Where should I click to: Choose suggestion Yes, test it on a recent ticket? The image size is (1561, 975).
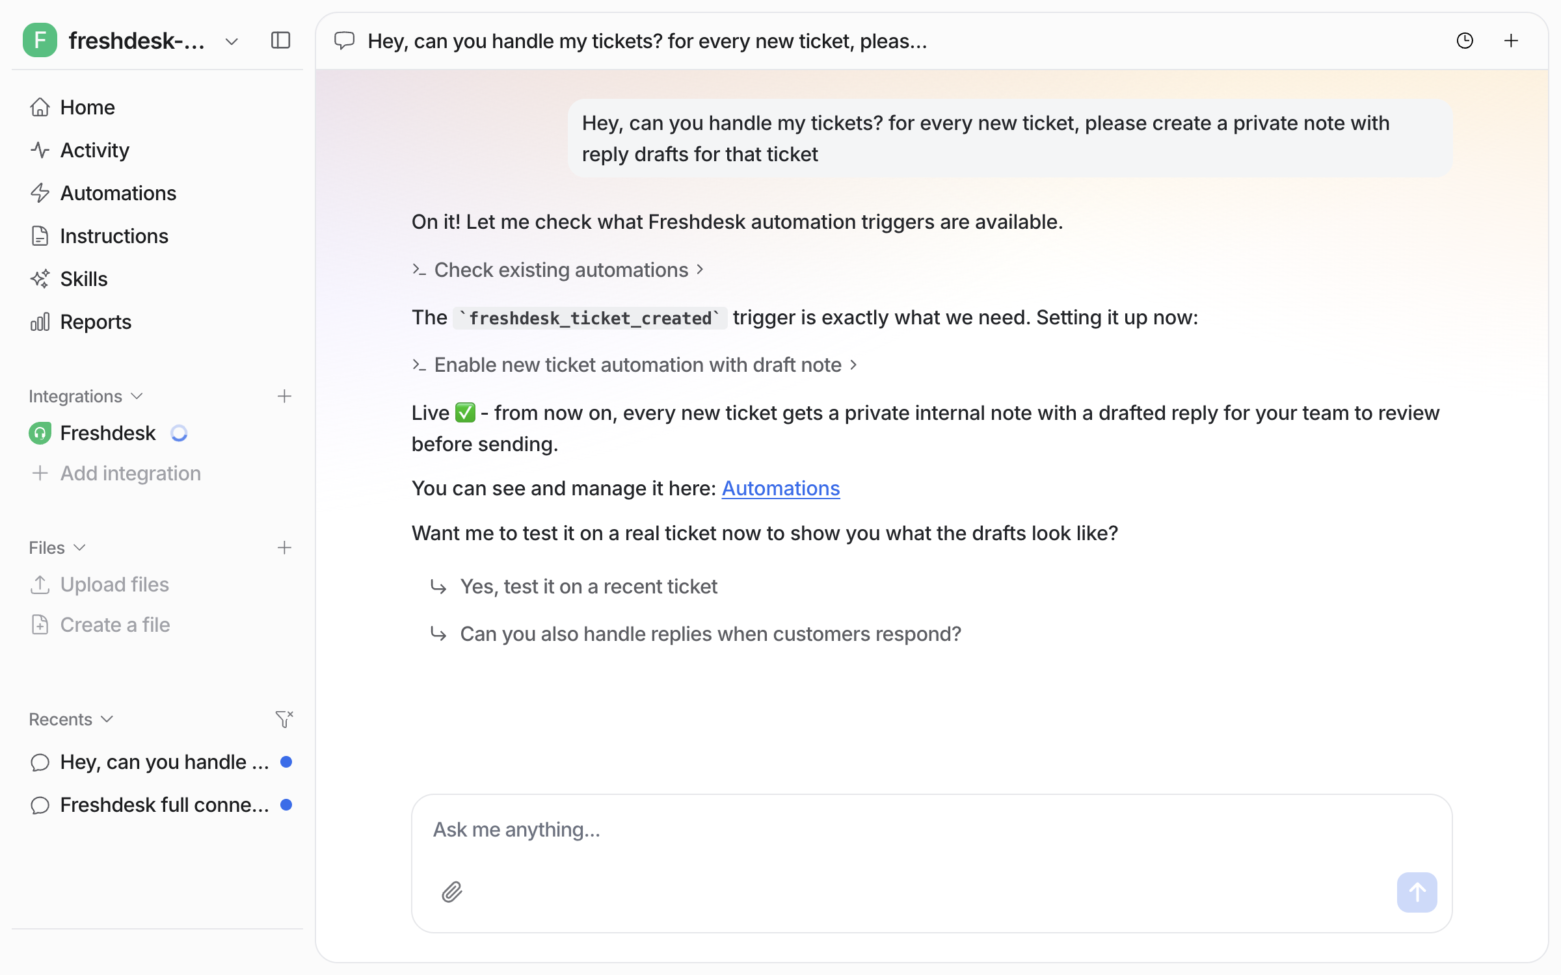coord(574,586)
